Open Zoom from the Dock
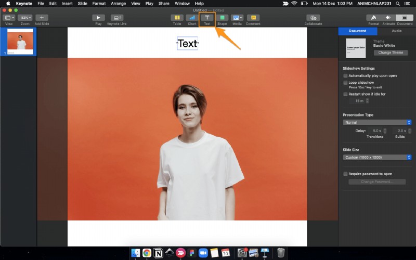Screen dimensions: 416x260 [x=203, y=253]
